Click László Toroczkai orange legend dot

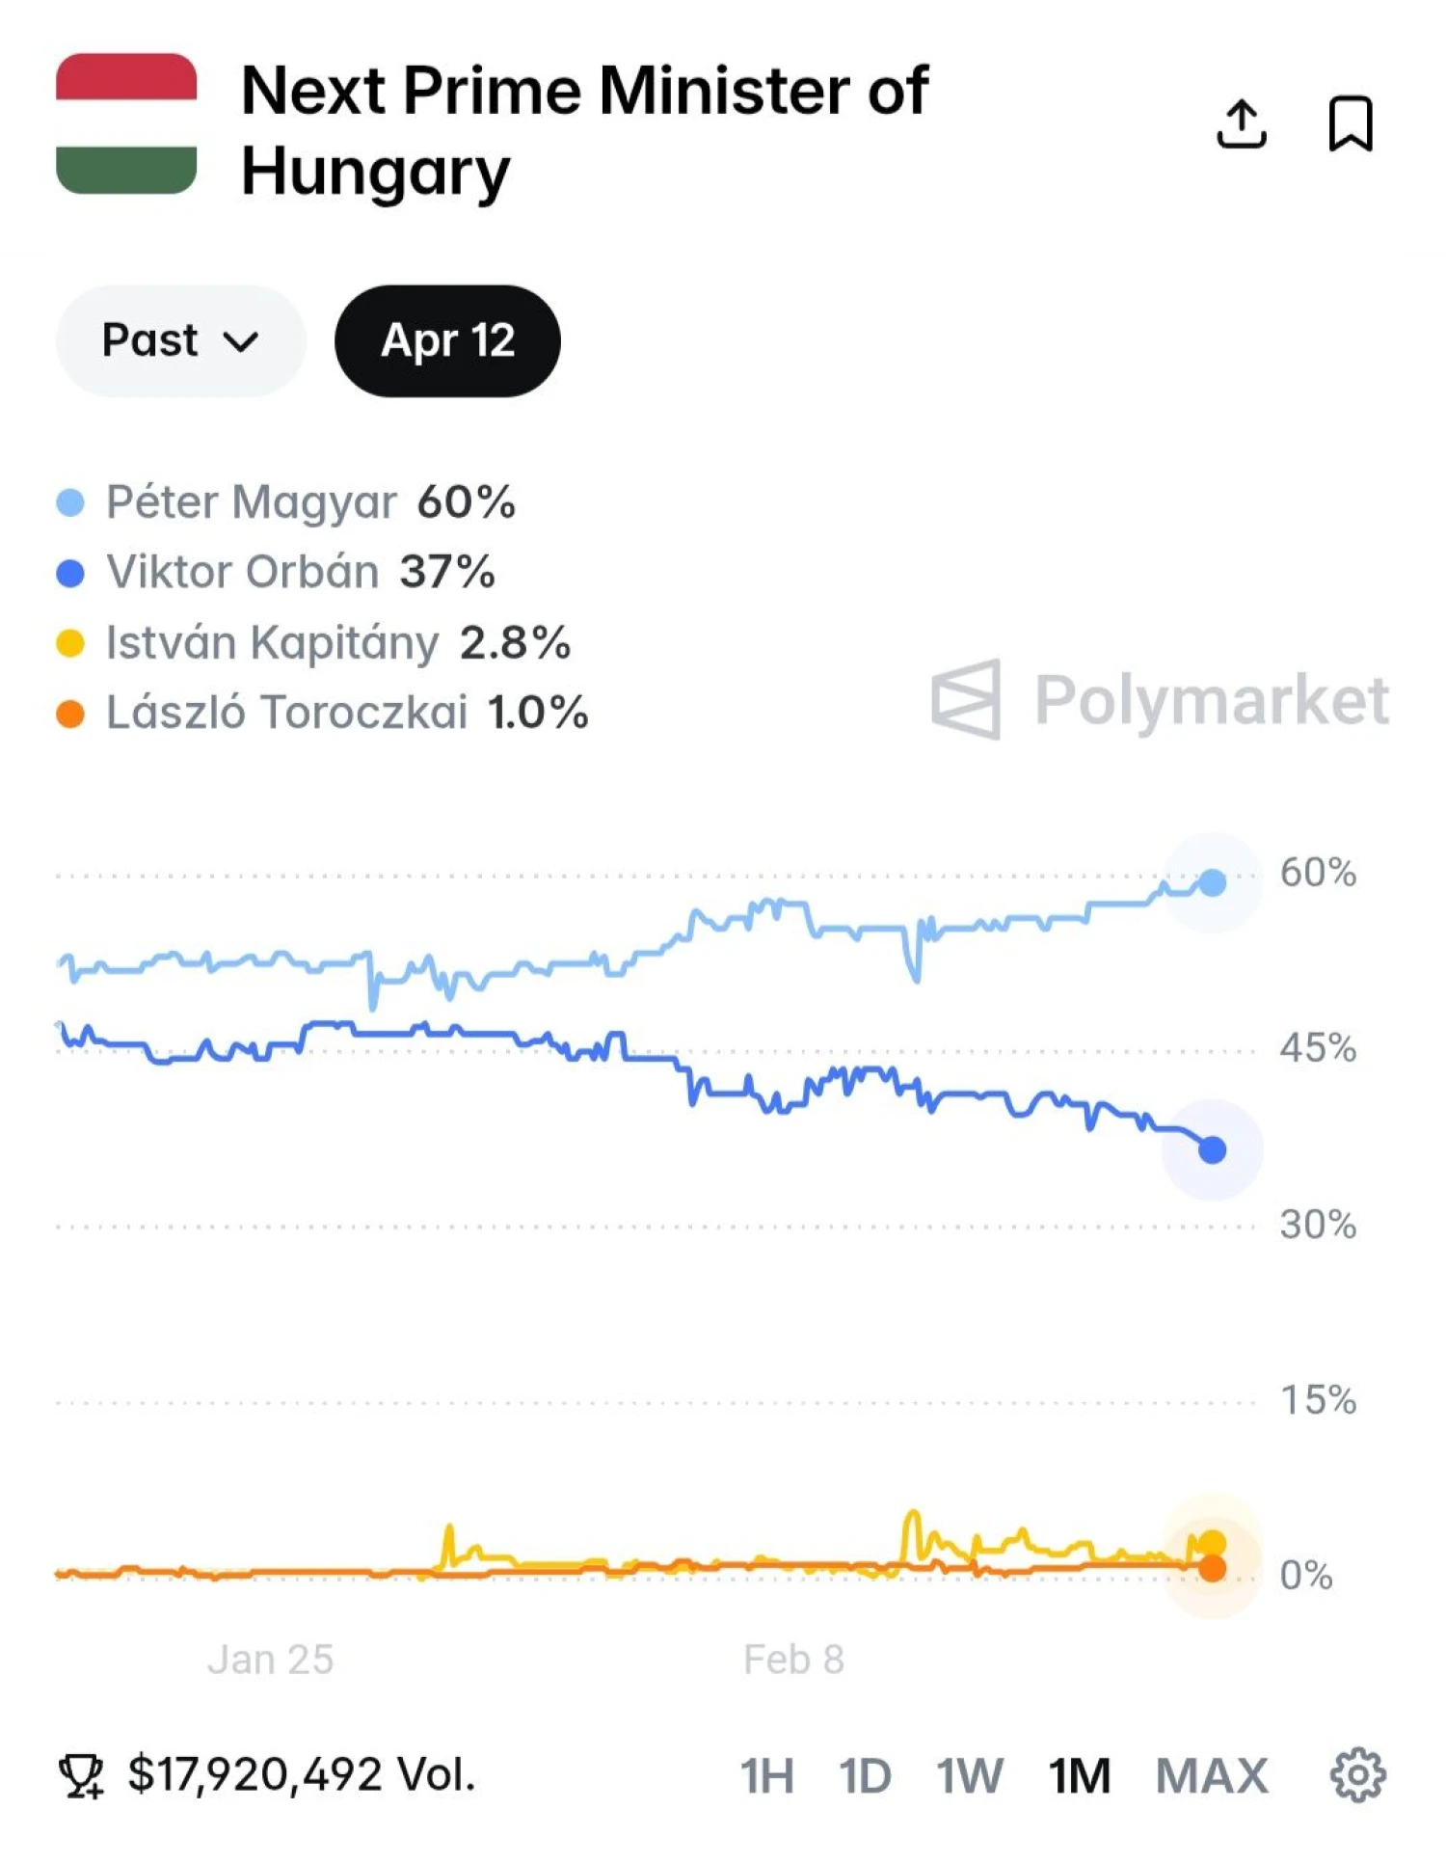pyautogui.click(x=70, y=714)
